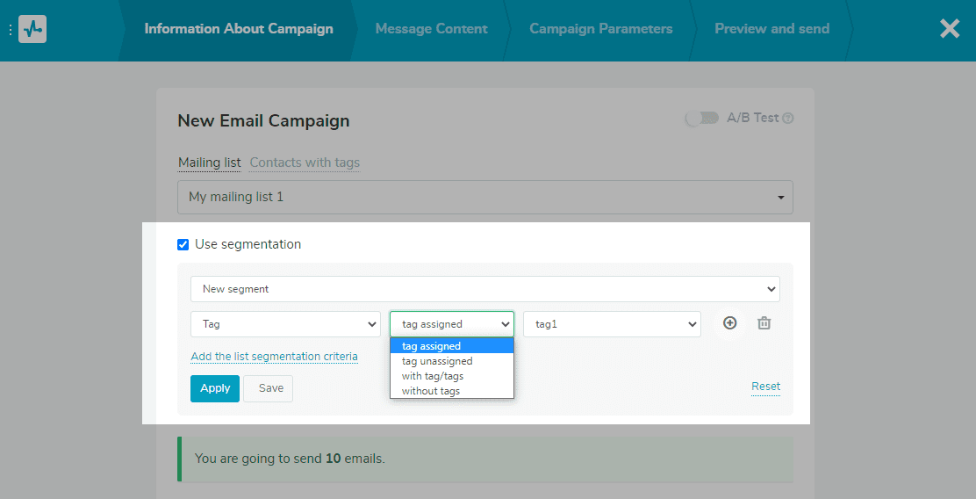The height and width of the screenshot is (499, 976).
Task: Open the Tag criteria dropdown
Action: (x=285, y=324)
